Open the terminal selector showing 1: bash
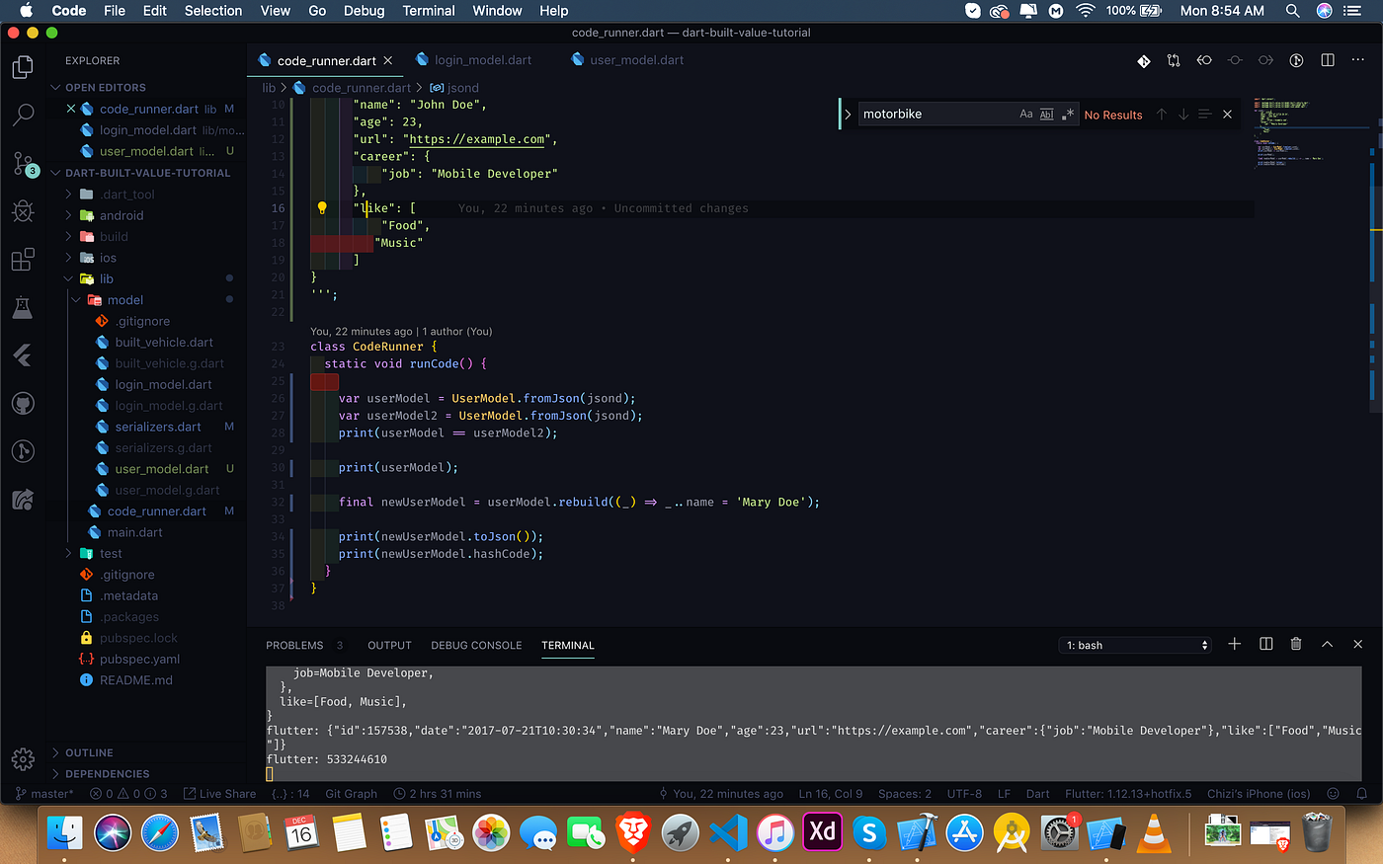Image resolution: width=1383 pixels, height=864 pixels. coord(1134,644)
